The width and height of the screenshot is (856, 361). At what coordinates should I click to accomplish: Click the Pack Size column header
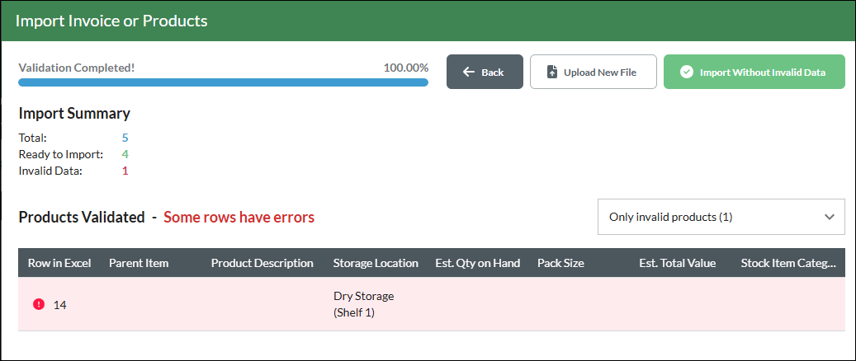(x=560, y=263)
